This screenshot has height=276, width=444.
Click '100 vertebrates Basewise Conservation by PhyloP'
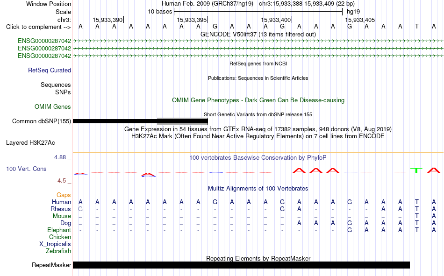click(x=258, y=158)
